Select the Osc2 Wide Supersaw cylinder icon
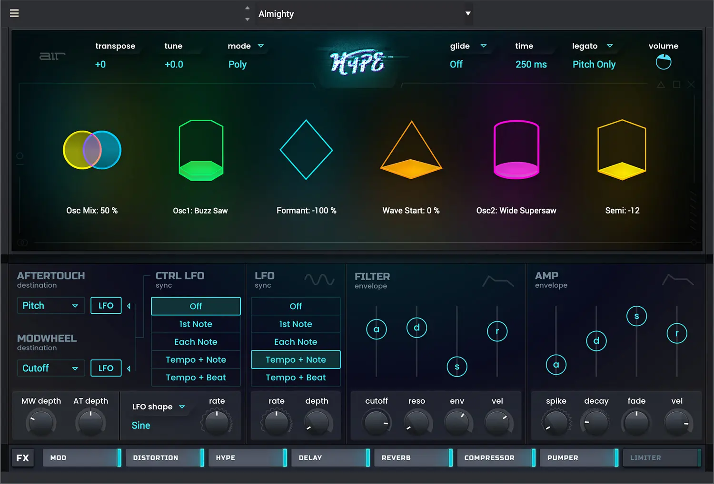The width and height of the screenshot is (714, 484). (x=516, y=150)
